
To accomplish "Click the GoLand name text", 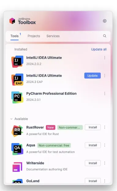I will [x=33, y=181].
